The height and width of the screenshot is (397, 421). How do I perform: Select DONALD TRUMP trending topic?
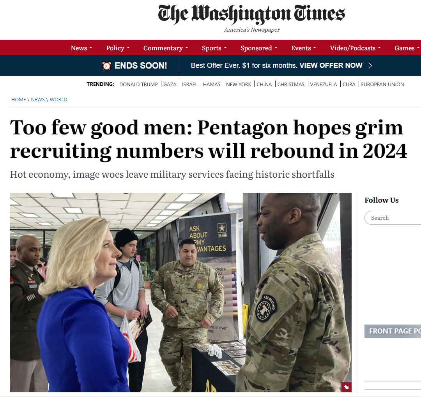tap(138, 84)
